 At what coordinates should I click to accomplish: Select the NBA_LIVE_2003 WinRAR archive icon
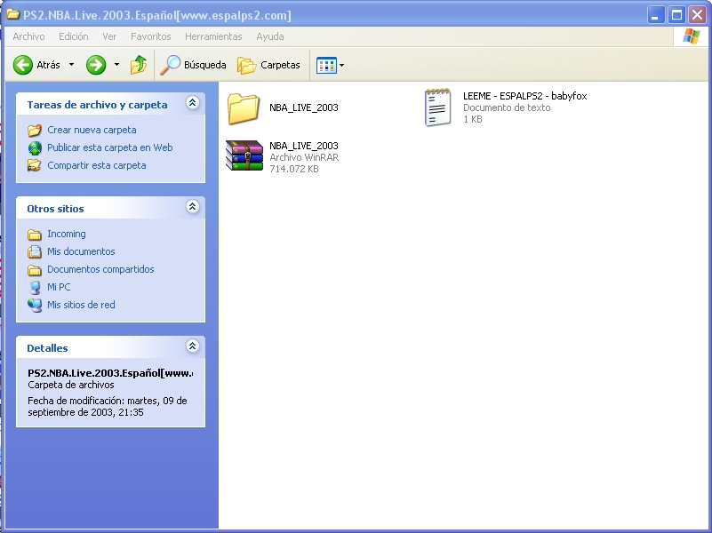coord(244,155)
